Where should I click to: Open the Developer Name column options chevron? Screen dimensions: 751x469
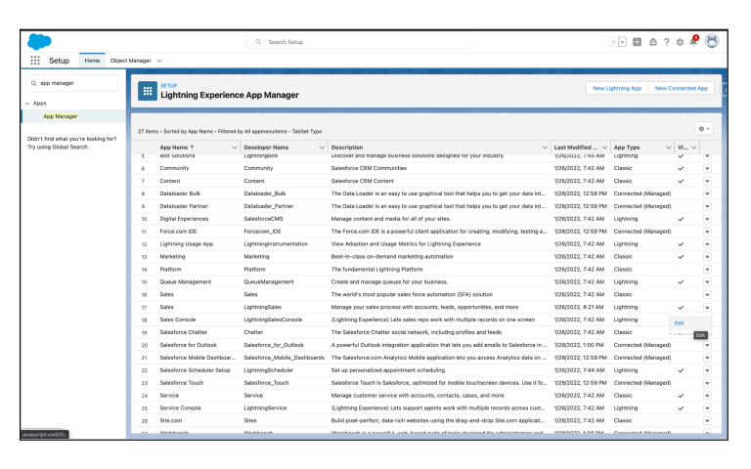[322, 148]
